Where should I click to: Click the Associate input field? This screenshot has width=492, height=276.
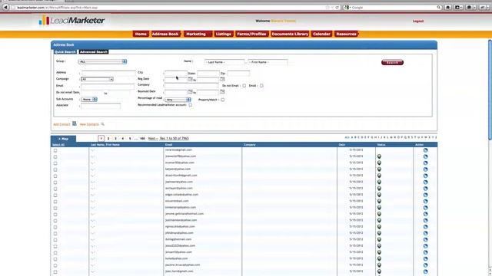coord(101,106)
